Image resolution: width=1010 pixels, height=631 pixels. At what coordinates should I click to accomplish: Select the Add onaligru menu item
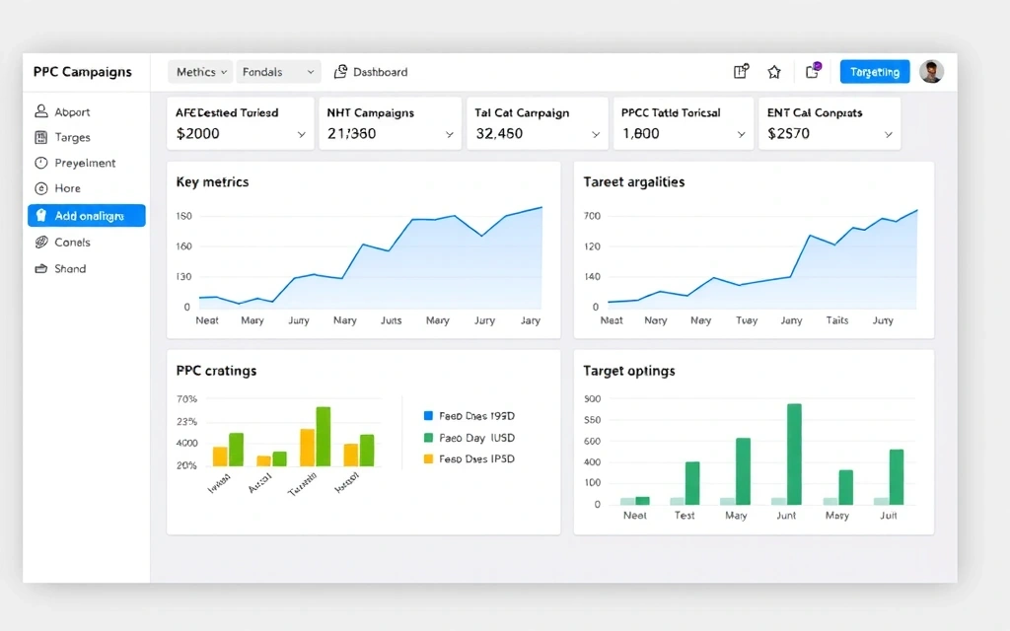(87, 215)
